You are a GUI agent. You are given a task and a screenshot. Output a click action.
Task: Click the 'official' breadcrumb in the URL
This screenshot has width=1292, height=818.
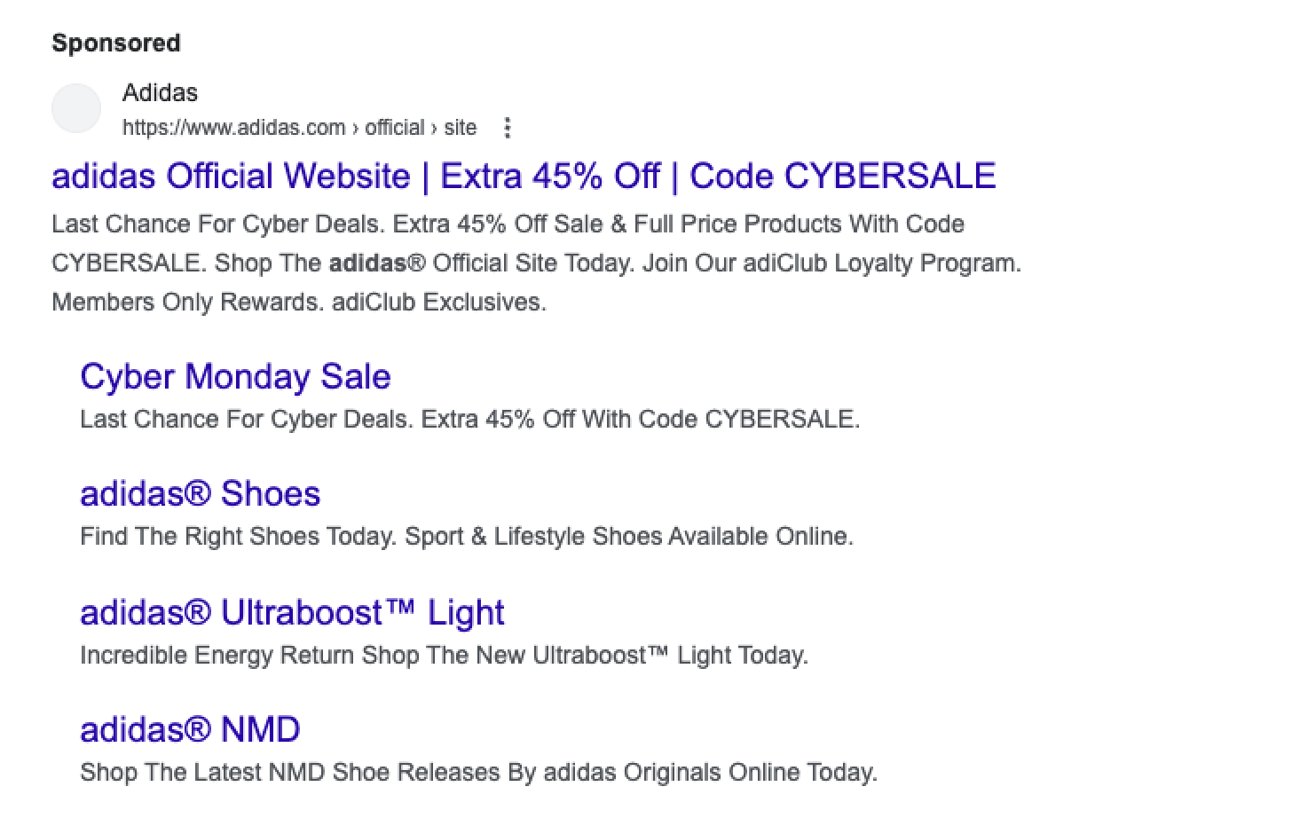(394, 128)
